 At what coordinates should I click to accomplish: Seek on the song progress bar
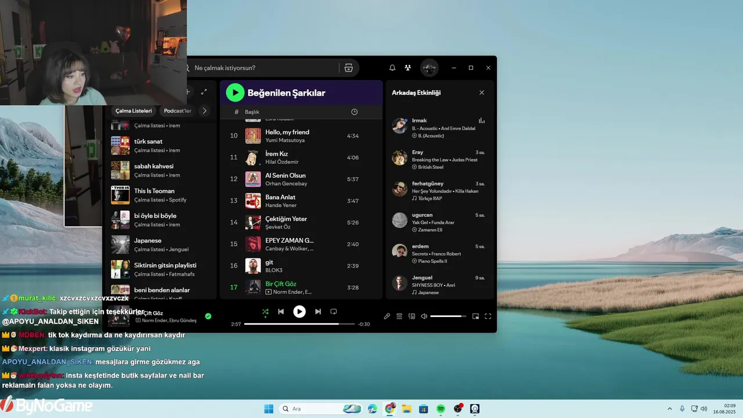tap(300, 324)
